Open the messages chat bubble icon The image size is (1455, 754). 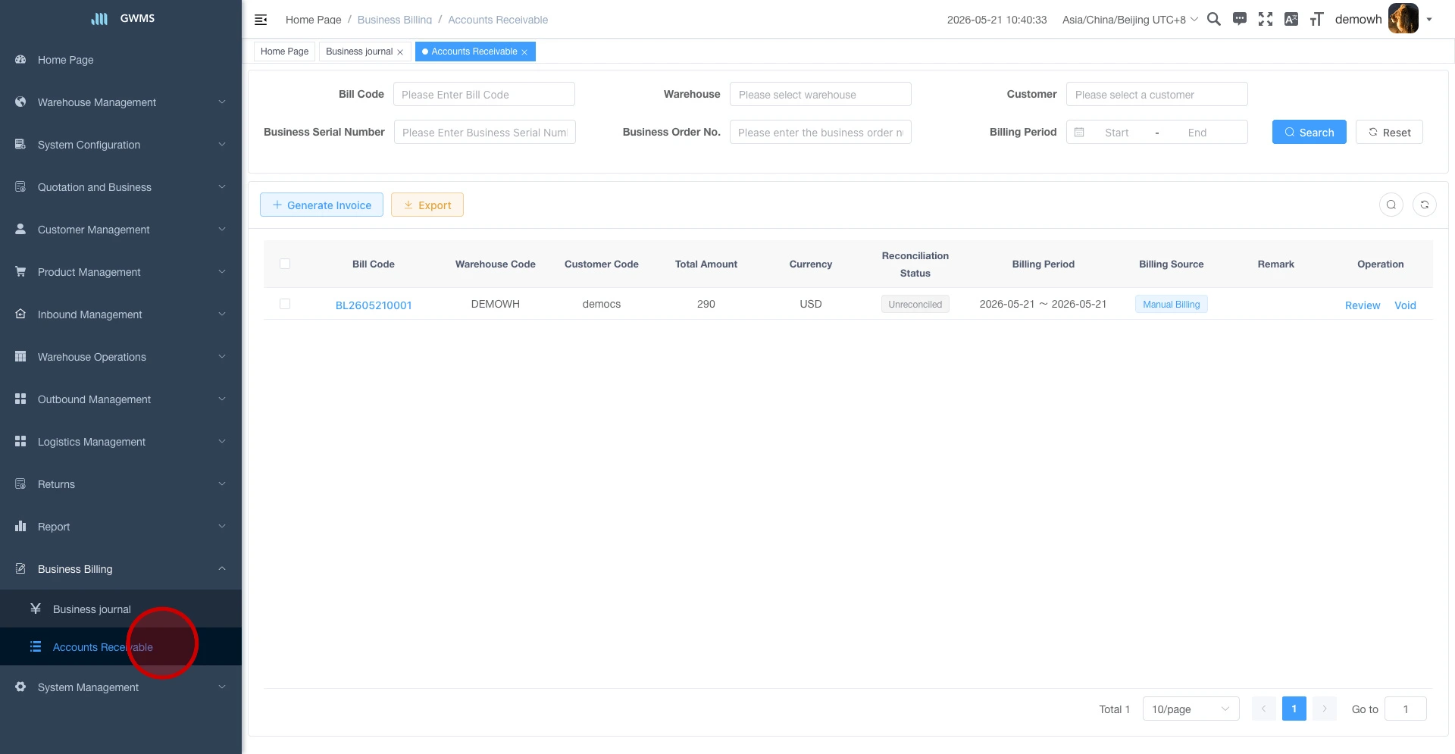click(x=1240, y=19)
